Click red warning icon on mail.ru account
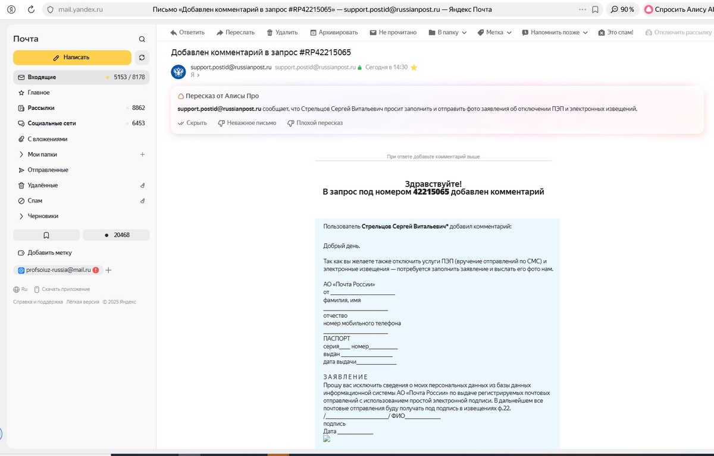The image size is (714, 456). pos(96,270)
